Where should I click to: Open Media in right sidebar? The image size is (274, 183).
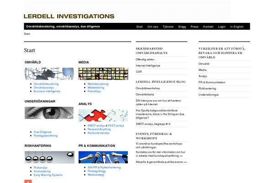click(x=202, y=70)
